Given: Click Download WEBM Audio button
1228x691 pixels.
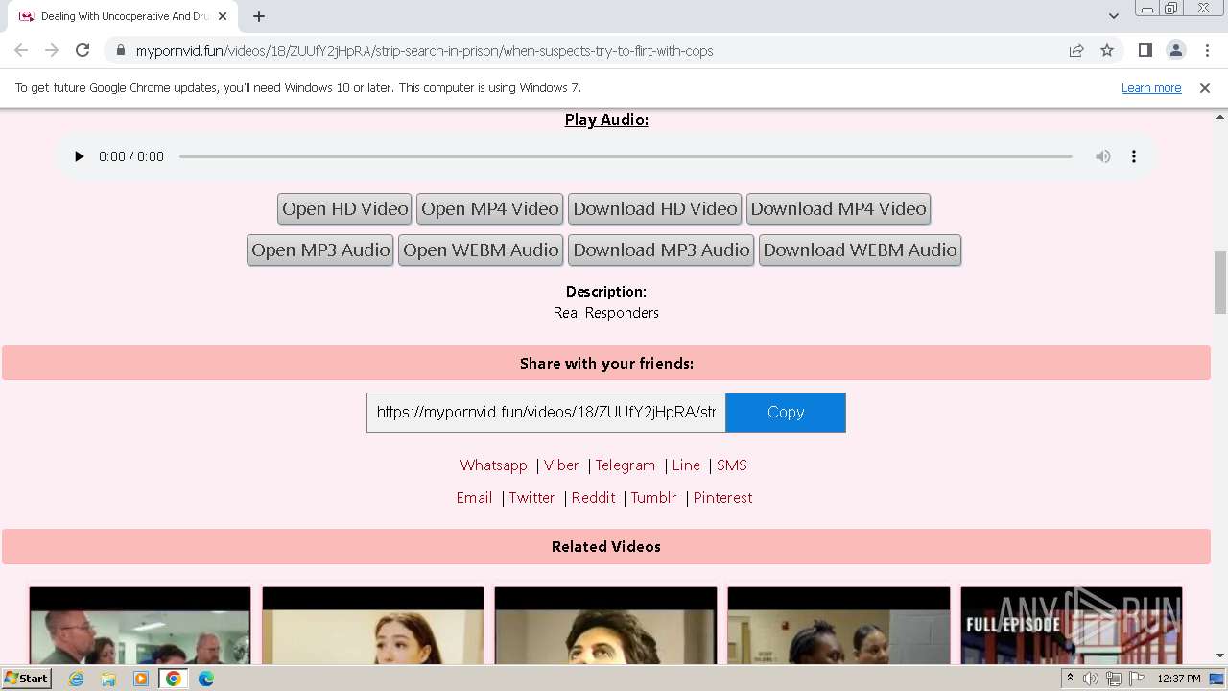Looking at the screenshot, I should point(860,250).
